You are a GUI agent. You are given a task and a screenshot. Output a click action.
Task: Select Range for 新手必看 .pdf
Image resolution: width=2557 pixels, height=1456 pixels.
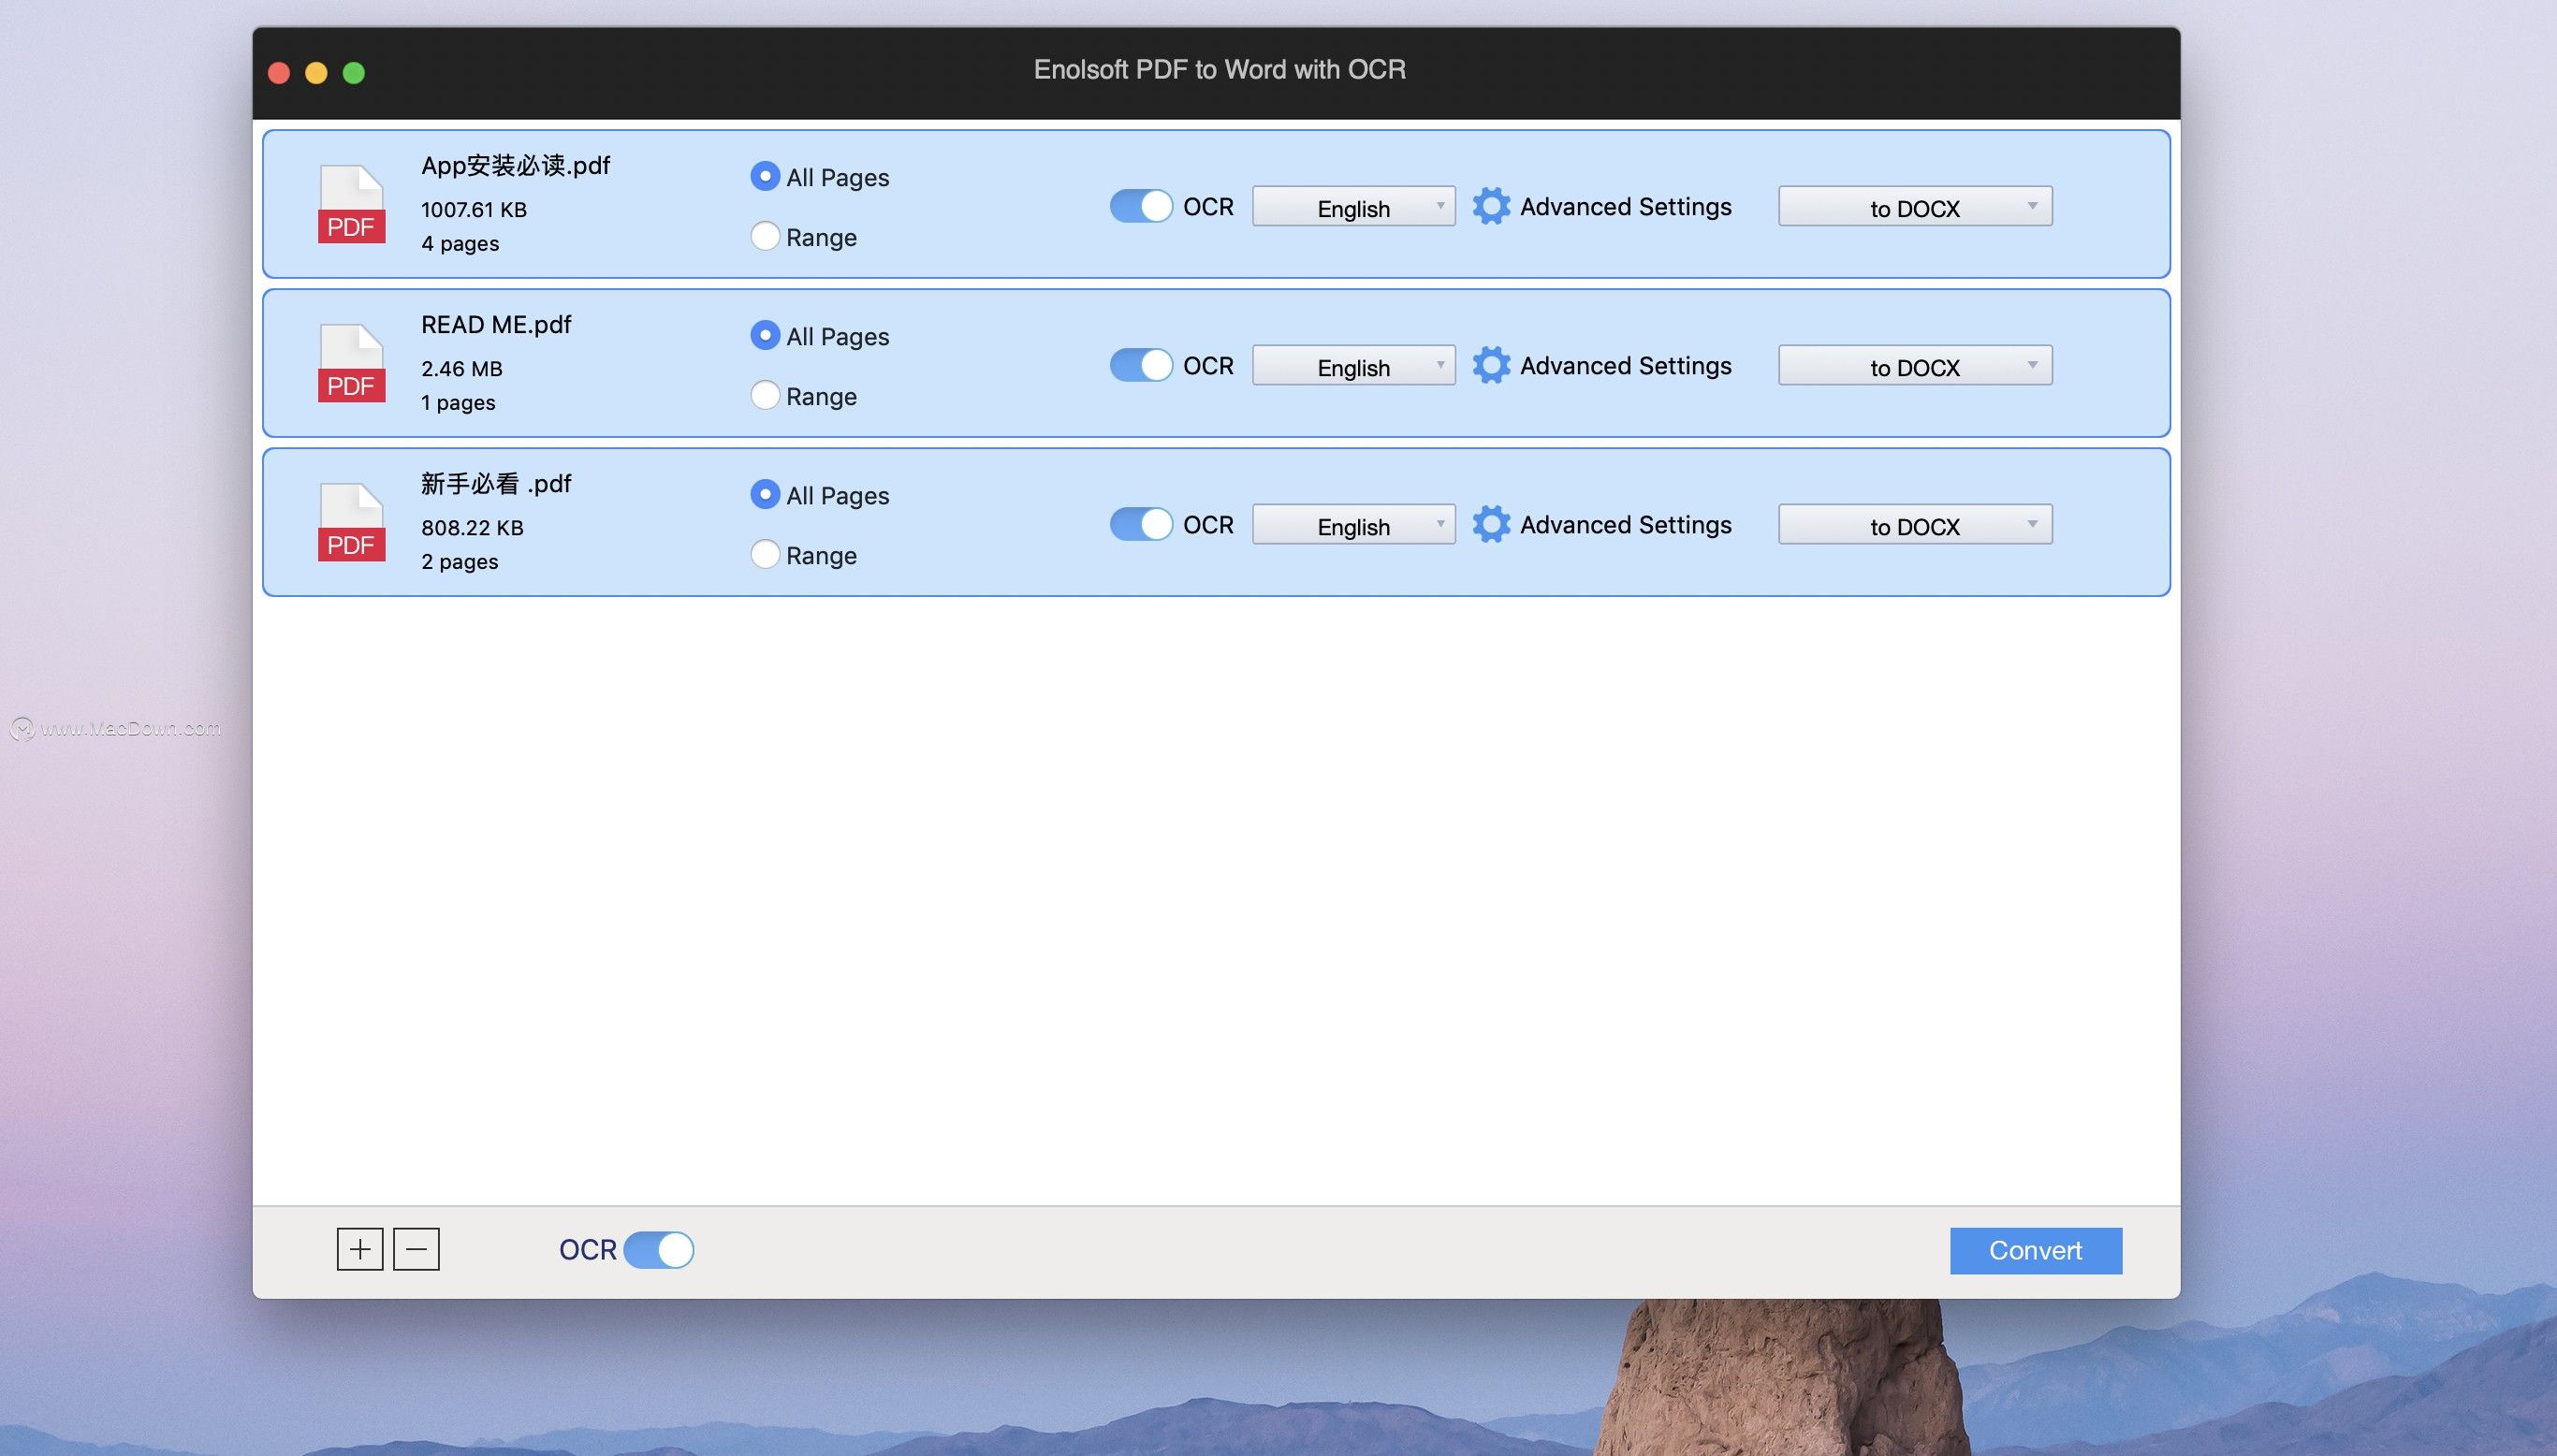pyautogui.click(x=765, y=554)
